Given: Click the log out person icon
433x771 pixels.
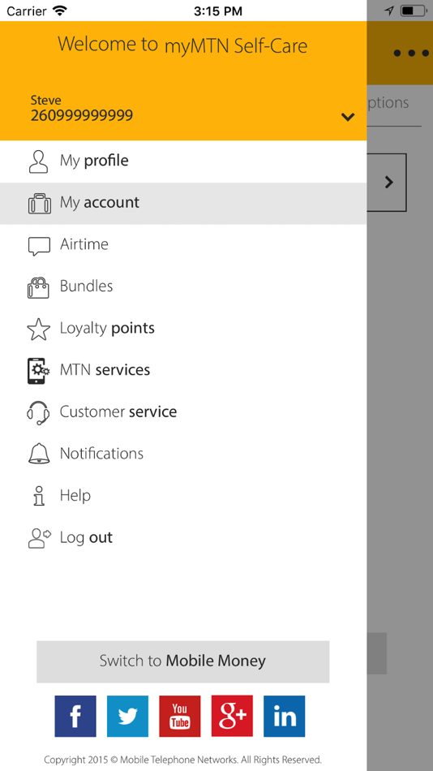Looking at the screenshot, I should pos(39,538).
